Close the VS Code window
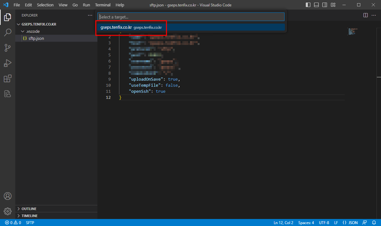This screenshot has width=381, height=226. click(x=373, y=5)
